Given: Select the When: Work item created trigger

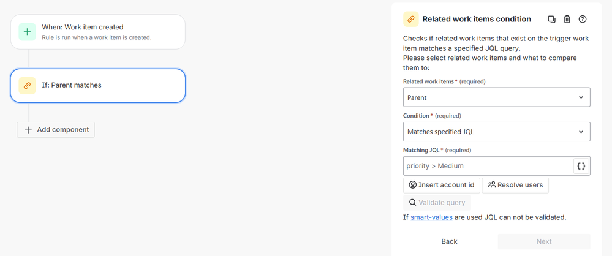Looking at the screenshot, I should tap(97, 32).
